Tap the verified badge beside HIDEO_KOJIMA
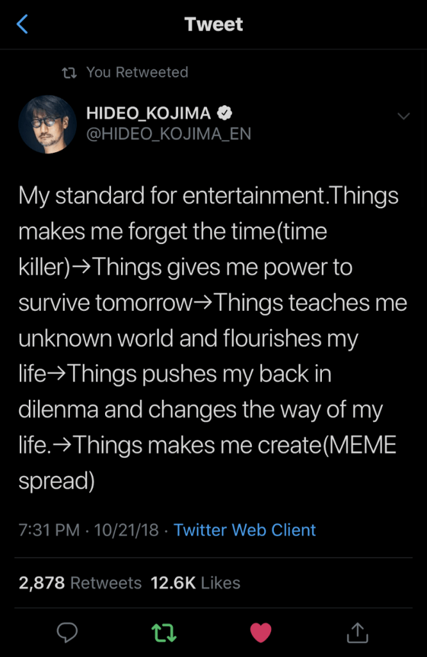The image size is (427, 657). coord(224,114)
